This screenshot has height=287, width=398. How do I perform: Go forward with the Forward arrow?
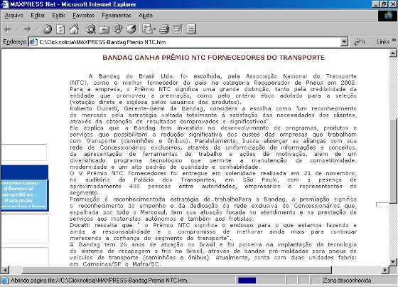[x=28, y=29]
